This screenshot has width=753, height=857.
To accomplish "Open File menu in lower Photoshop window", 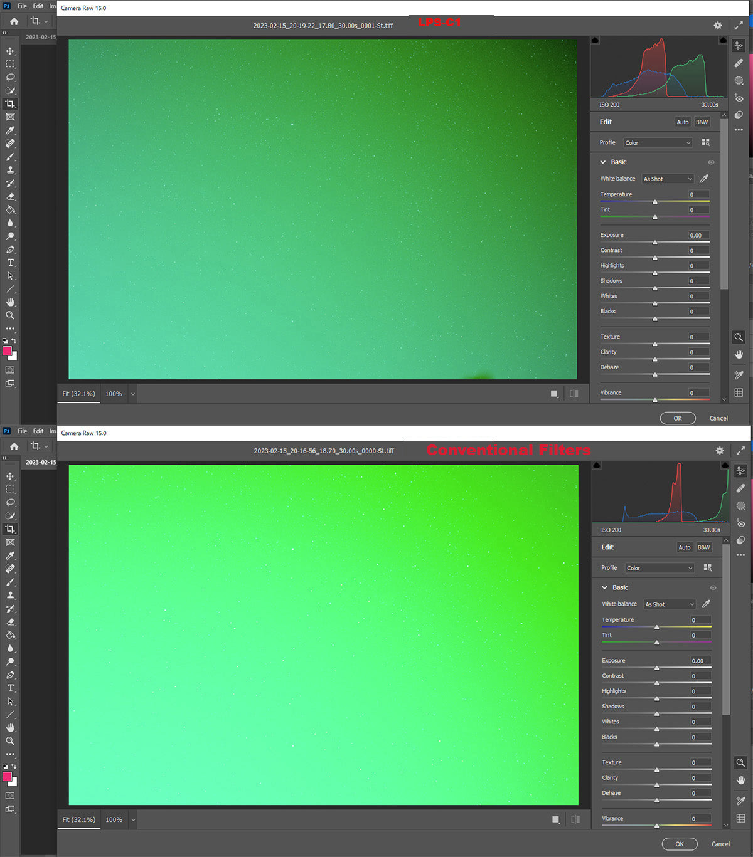I will click(x=22, y=431).
